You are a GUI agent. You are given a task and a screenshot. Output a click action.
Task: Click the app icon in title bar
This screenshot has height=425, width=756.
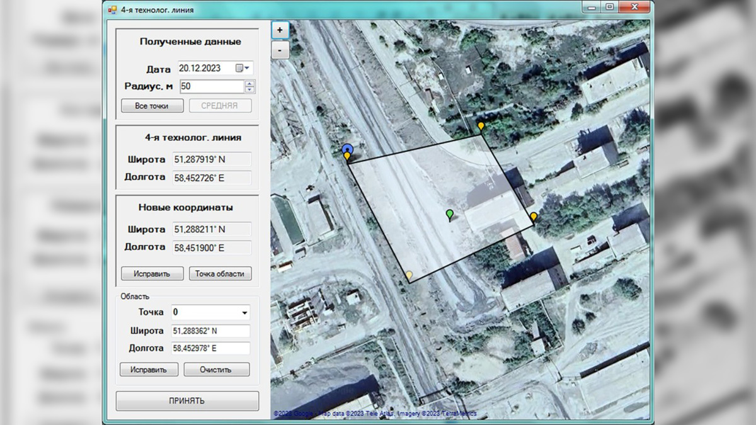click(x=112, y=9)
